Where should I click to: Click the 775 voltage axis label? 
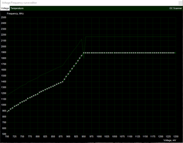pyautogui.click(x=30, y=137)
